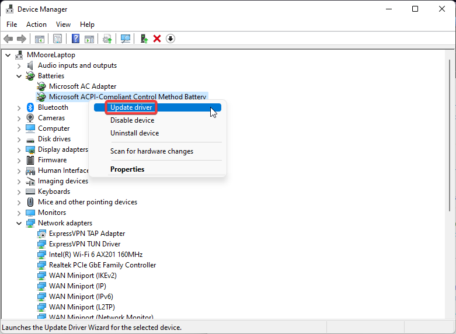Select WAN Miniport (IPv6)
Image resolution: width=456 pixels, height=334 pixels.
coord(81,297)
